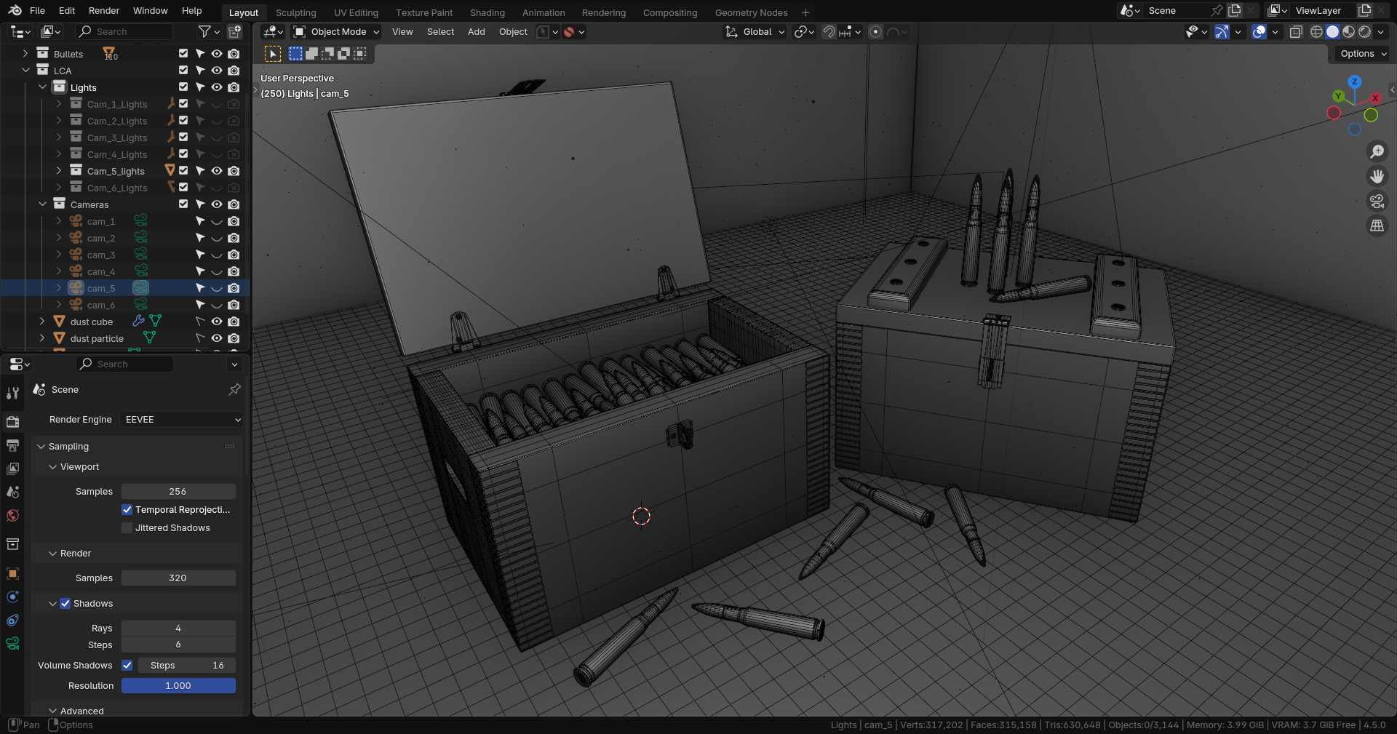This screenshot has height=734, width=1397.
Task: Open the Options dropdown in viewport
Action: [x=1364, y=54]
